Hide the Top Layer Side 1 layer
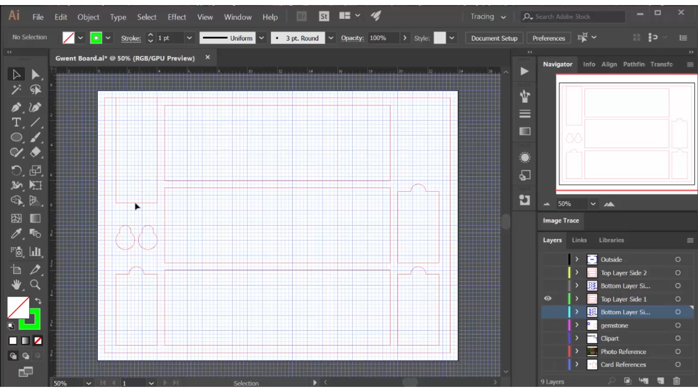This screenshot has height=392, width=698. (548, 298)
